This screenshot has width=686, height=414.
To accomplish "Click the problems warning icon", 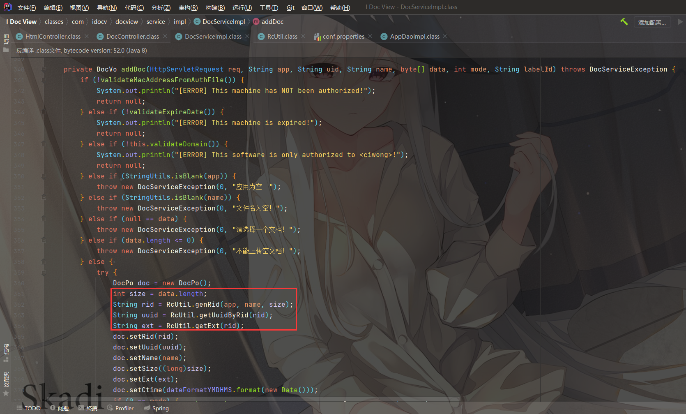I will 53,408.
